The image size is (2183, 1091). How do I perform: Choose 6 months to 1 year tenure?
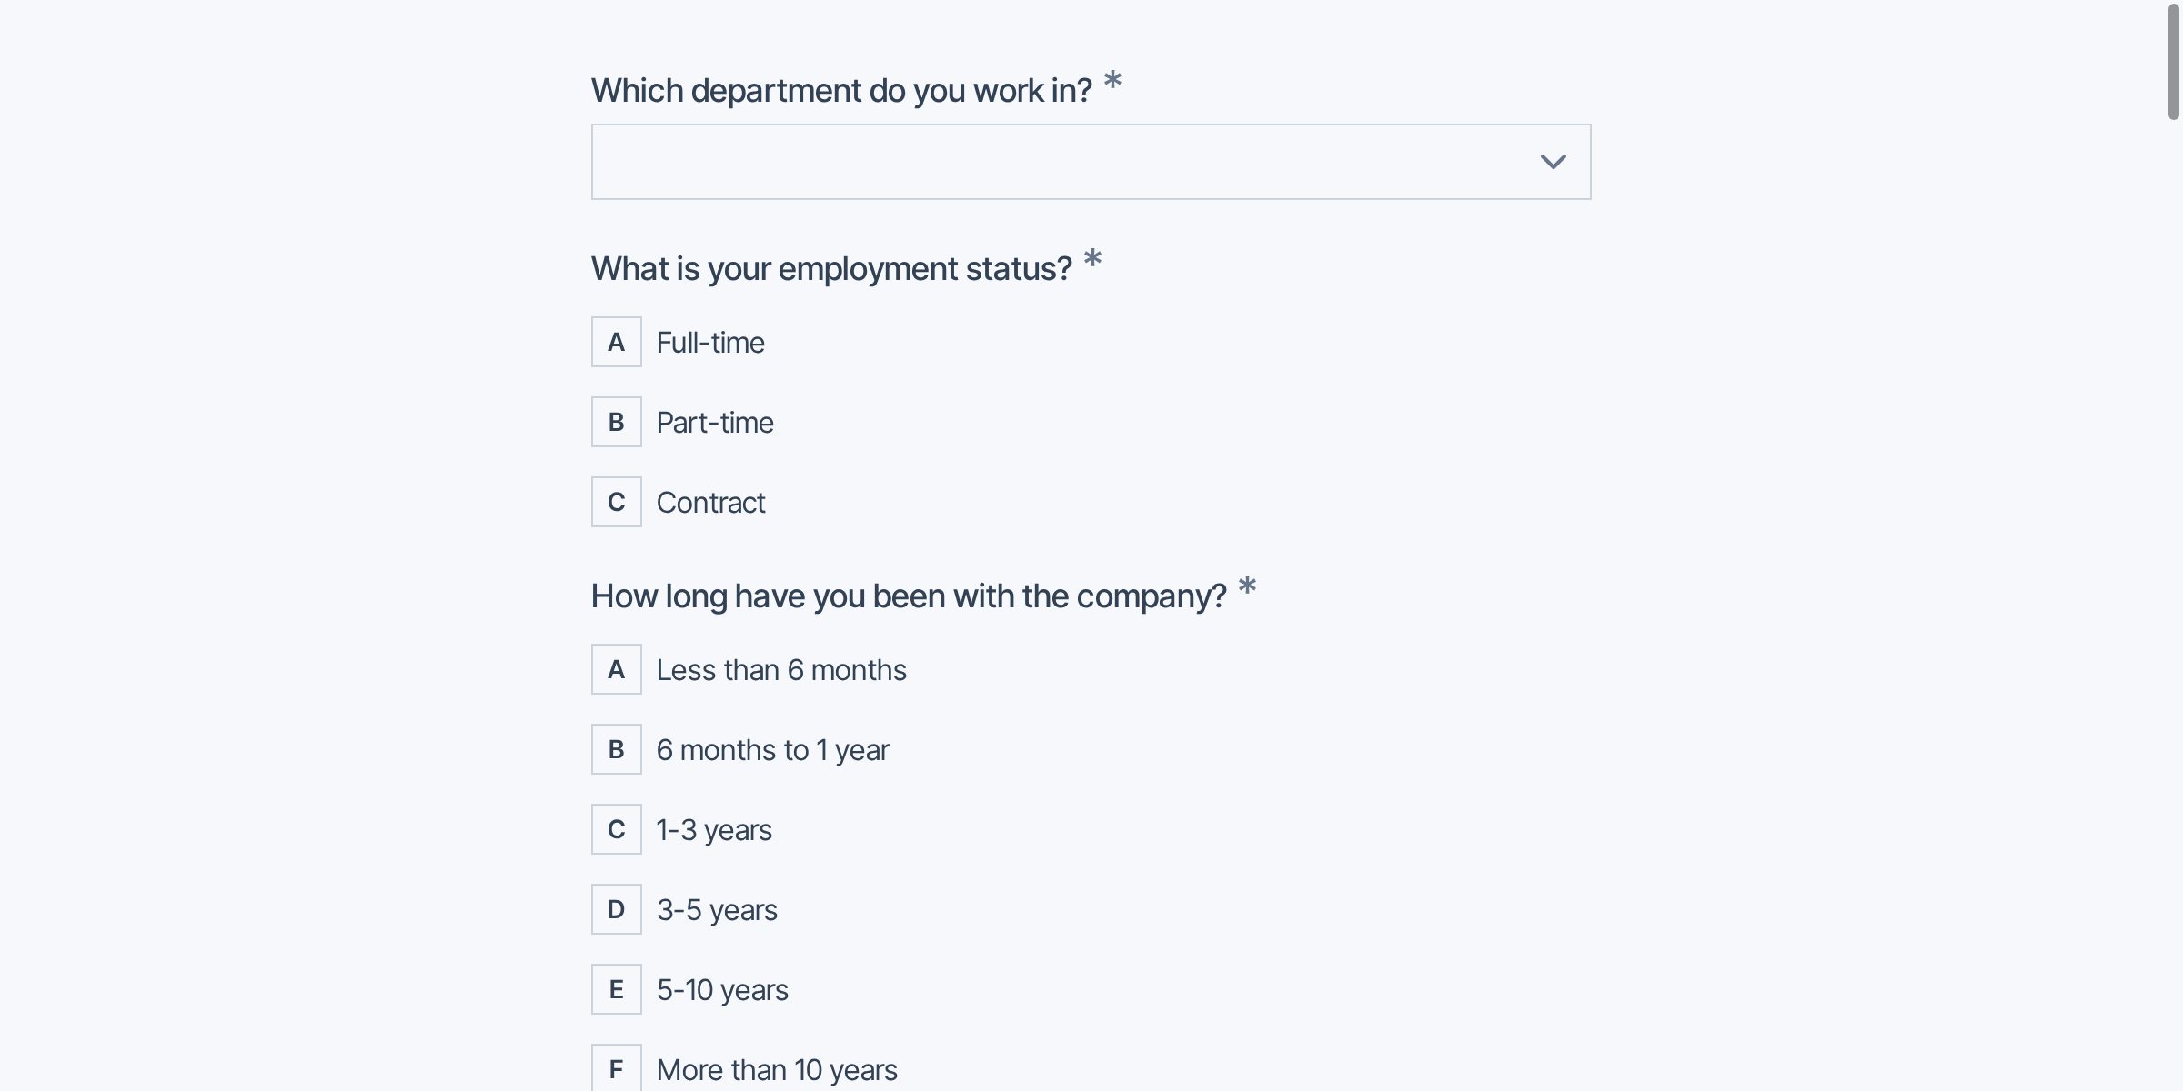[772, 749]
